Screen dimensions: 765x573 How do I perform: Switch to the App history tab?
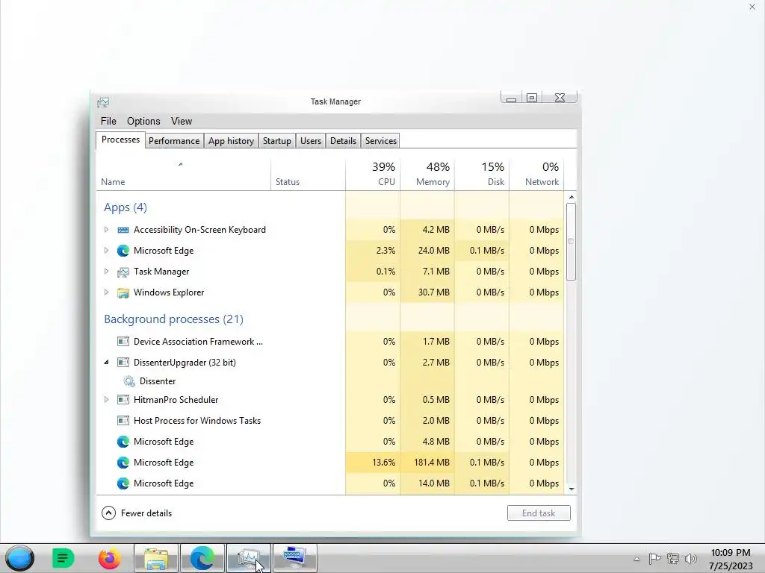[x=232, y=141]
